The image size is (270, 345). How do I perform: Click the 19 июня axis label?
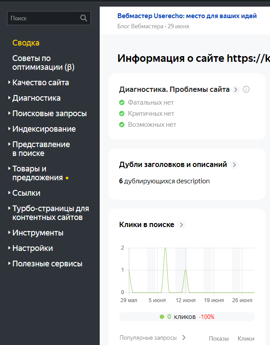(214, 300)
